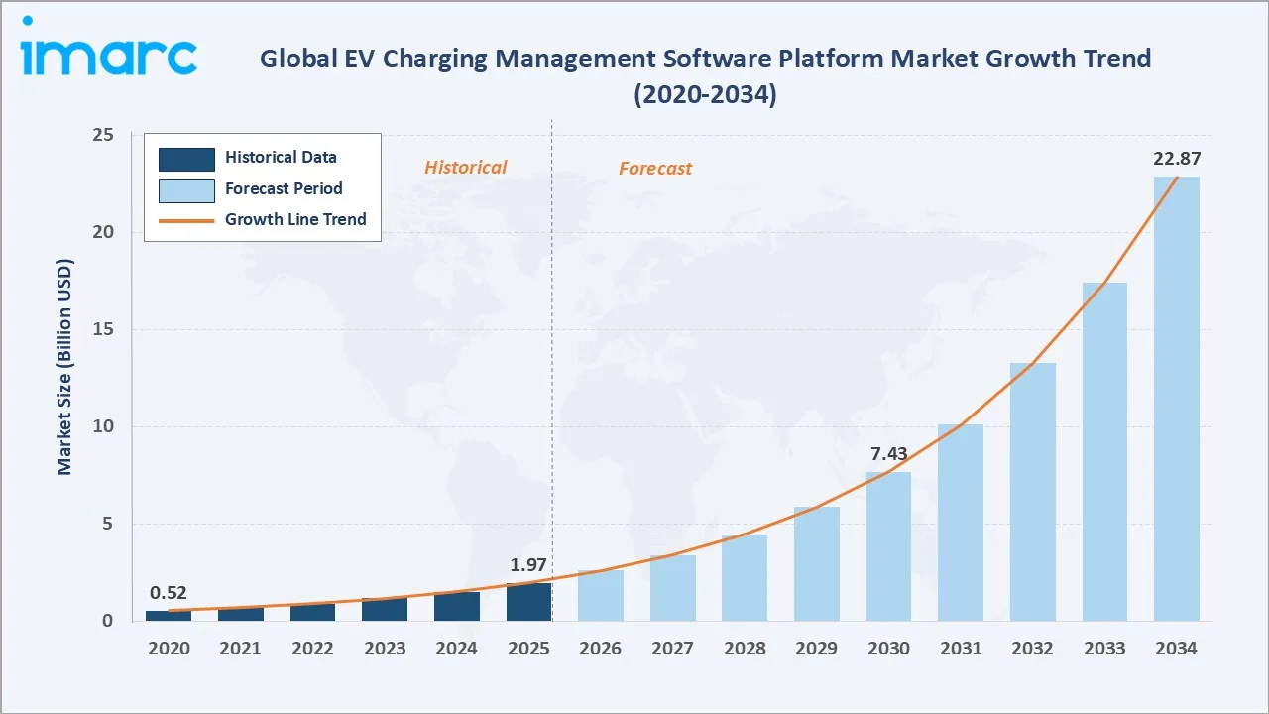Click the "2026" x-axis label
This screenshot has height=714, width=1269.
coord(601,649)
